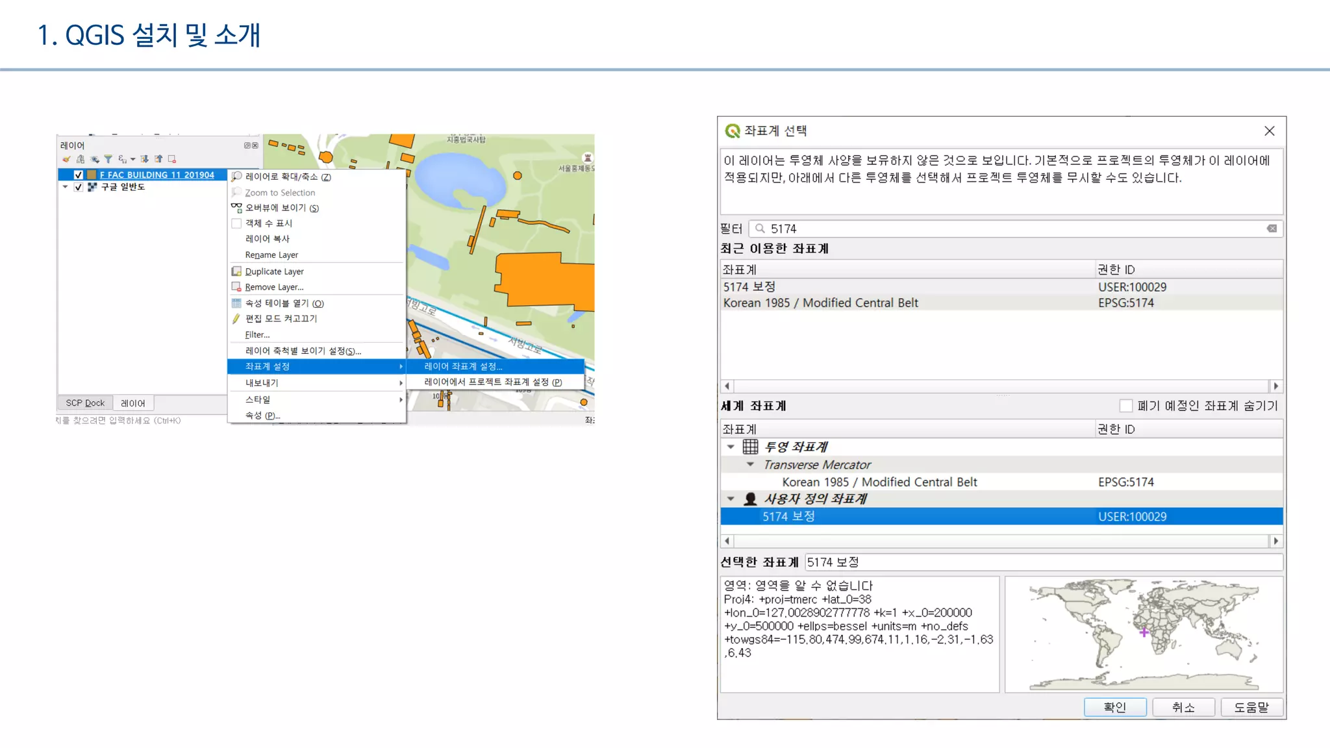Click the 필터 search field containing 5174
The height and width of the screenshot is (748, 1330).
(x=1016, y=229)
